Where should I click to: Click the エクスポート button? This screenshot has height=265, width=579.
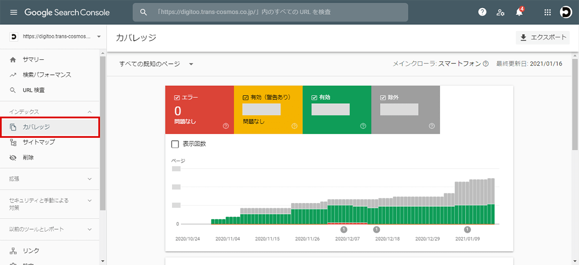[543, 38]
